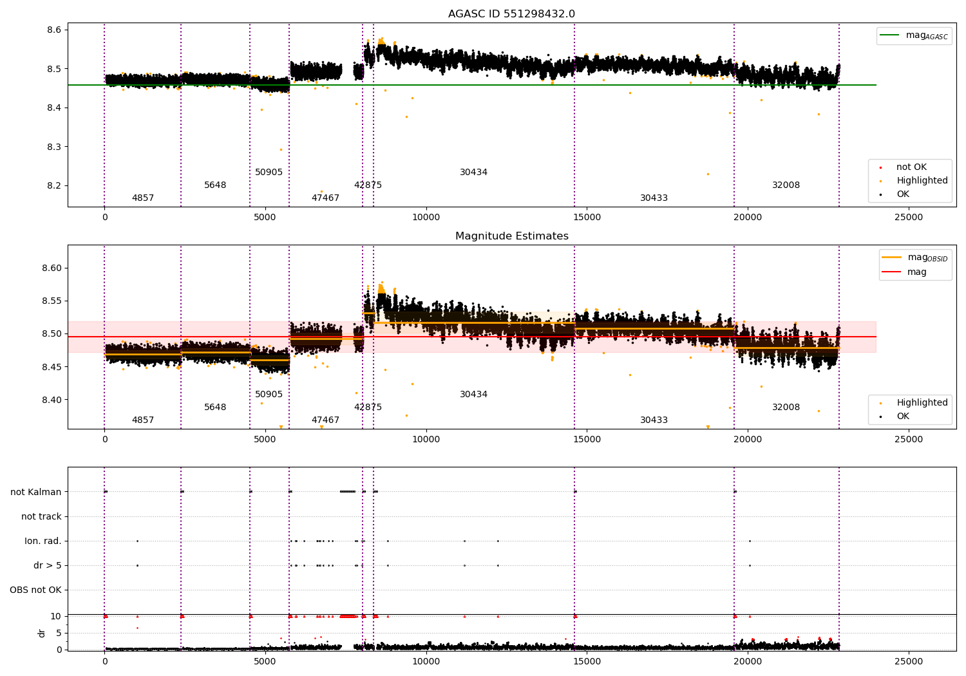The image size is (966, 676).
Task: Click the 'not Kalman' row label
Action: coord(36,493)
